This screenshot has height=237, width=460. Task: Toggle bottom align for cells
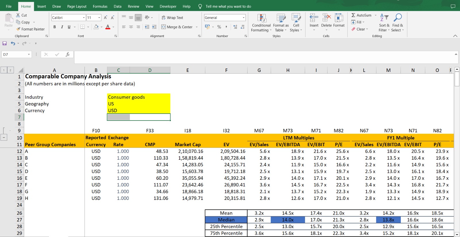pos(138,18)
